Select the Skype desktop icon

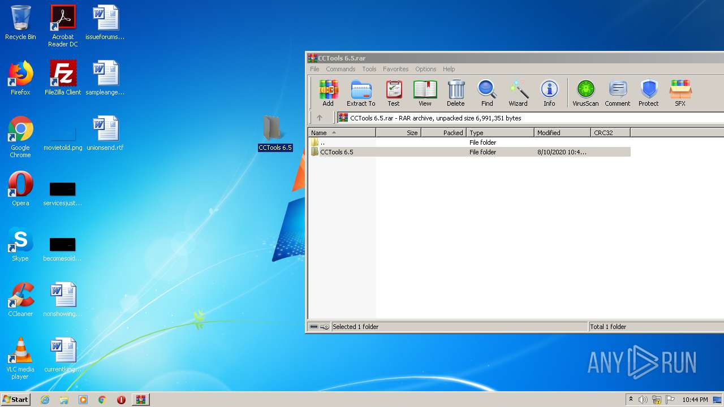[20, 244]
